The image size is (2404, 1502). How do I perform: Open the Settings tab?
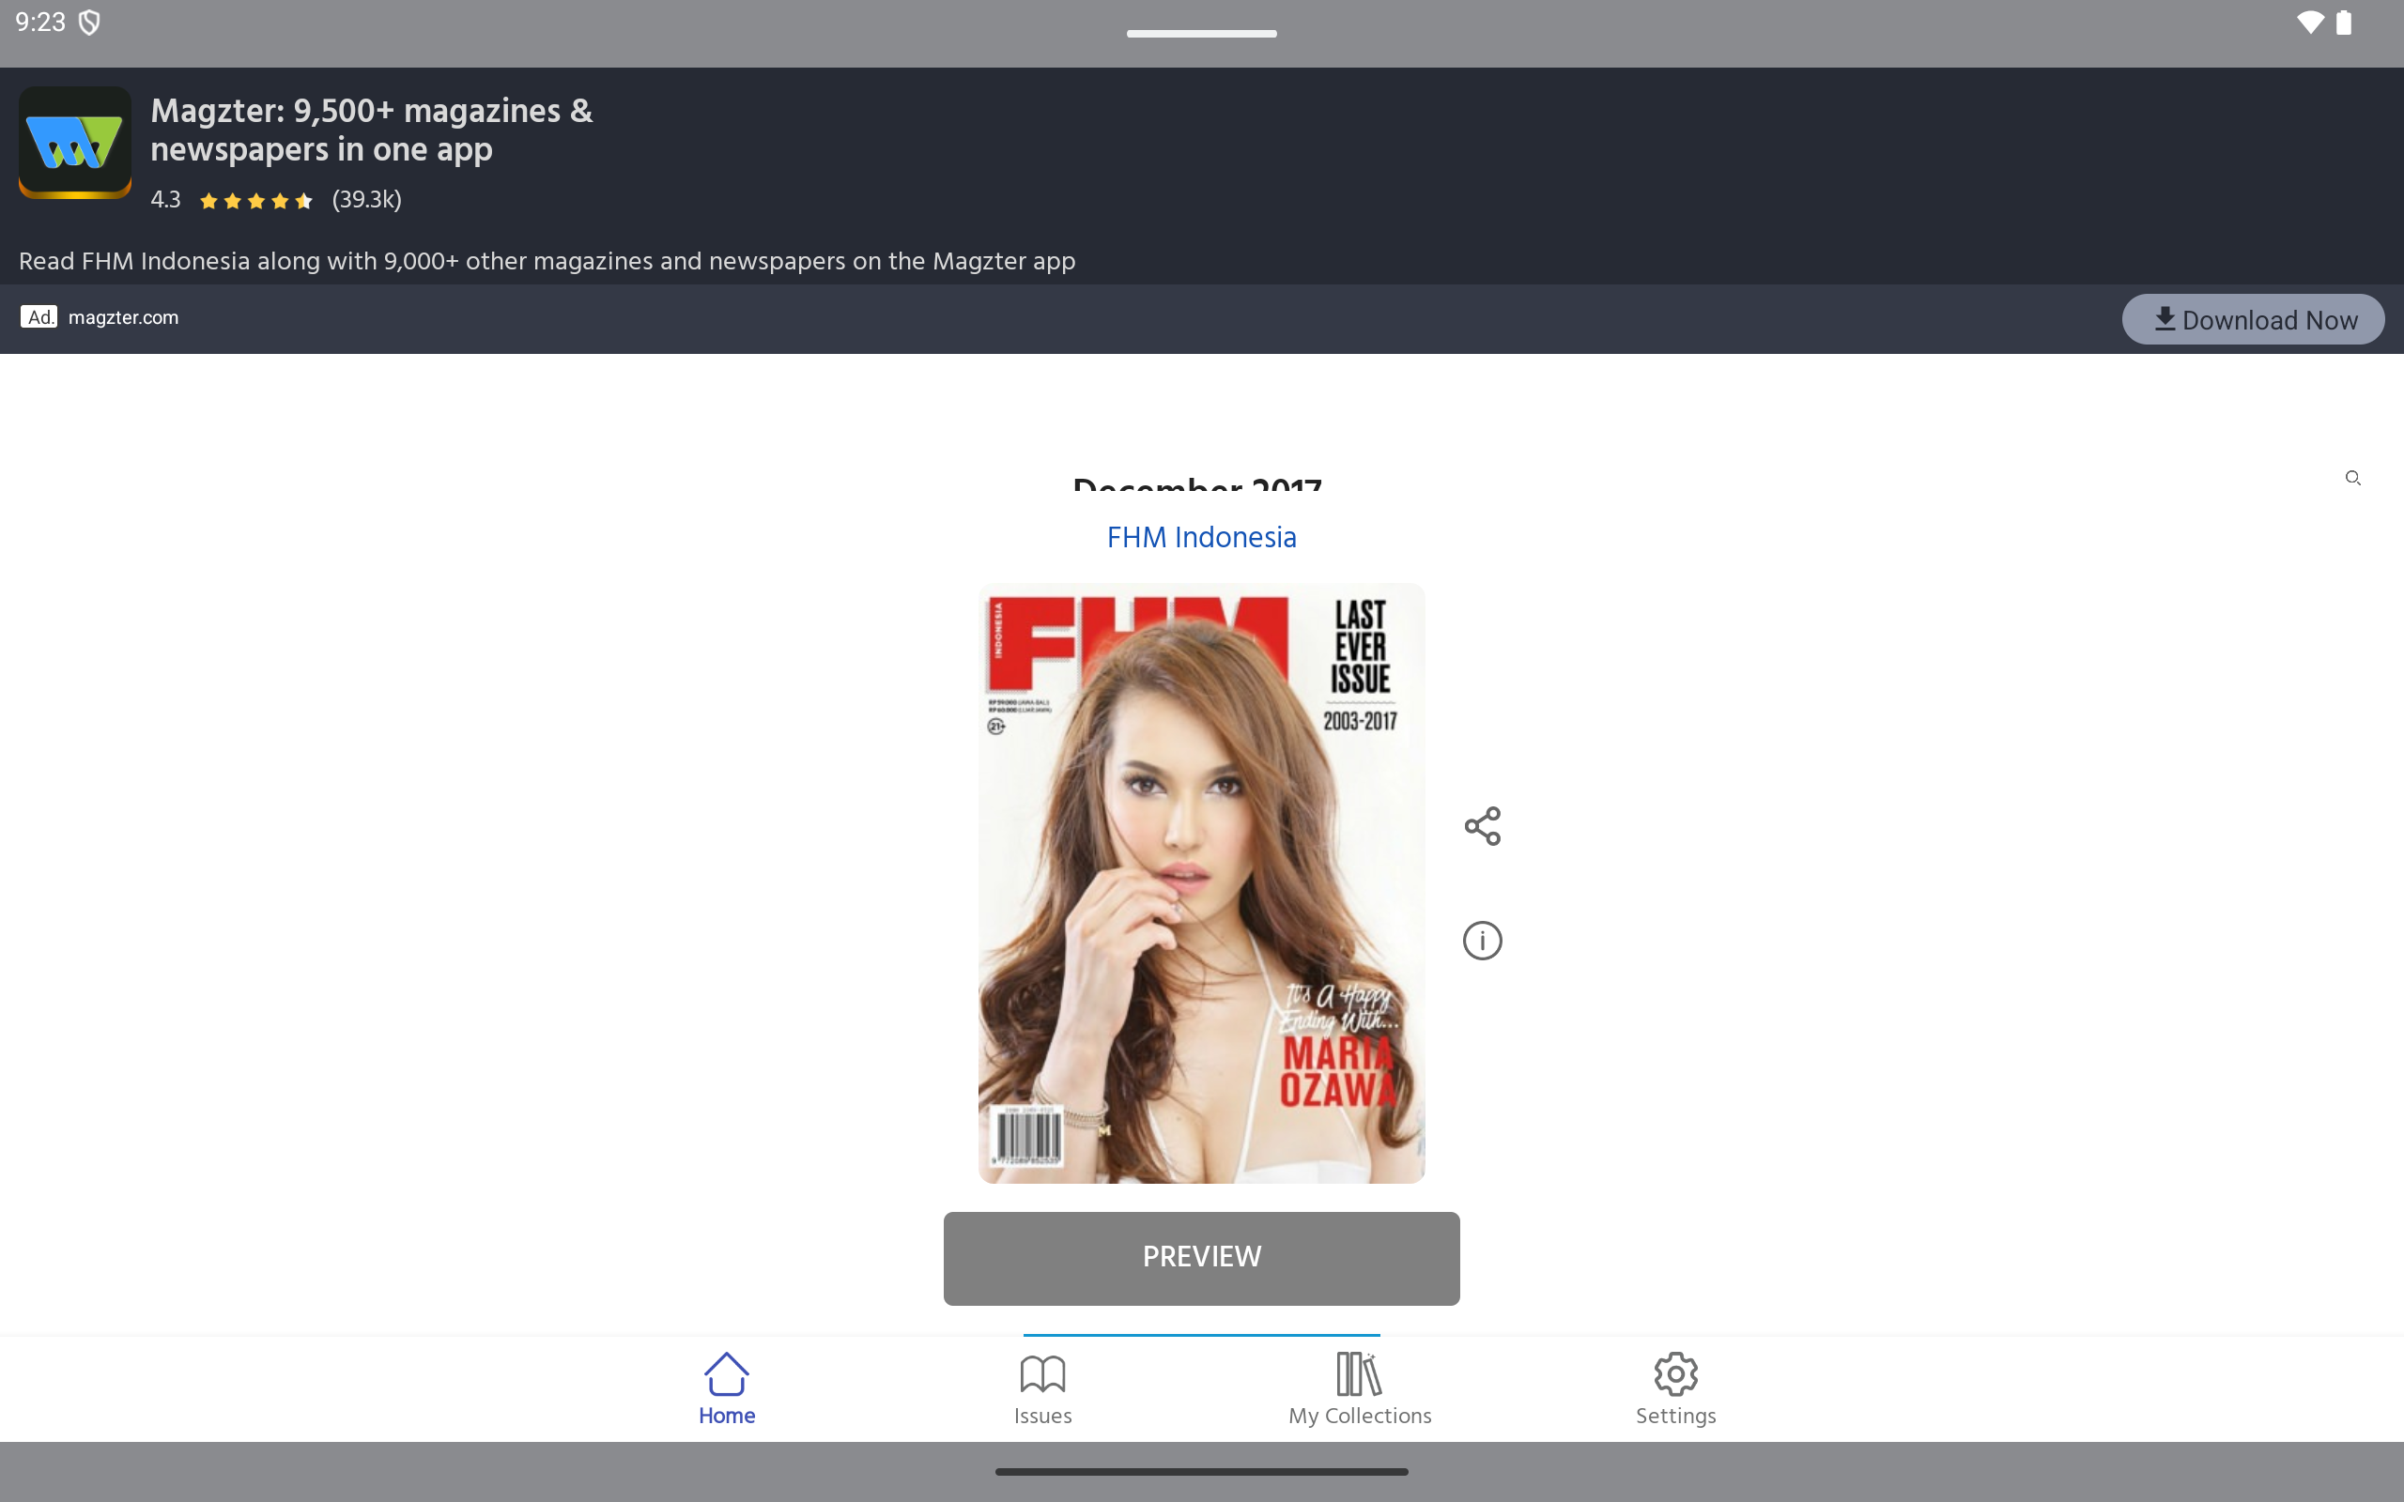coord(1676,1388)
